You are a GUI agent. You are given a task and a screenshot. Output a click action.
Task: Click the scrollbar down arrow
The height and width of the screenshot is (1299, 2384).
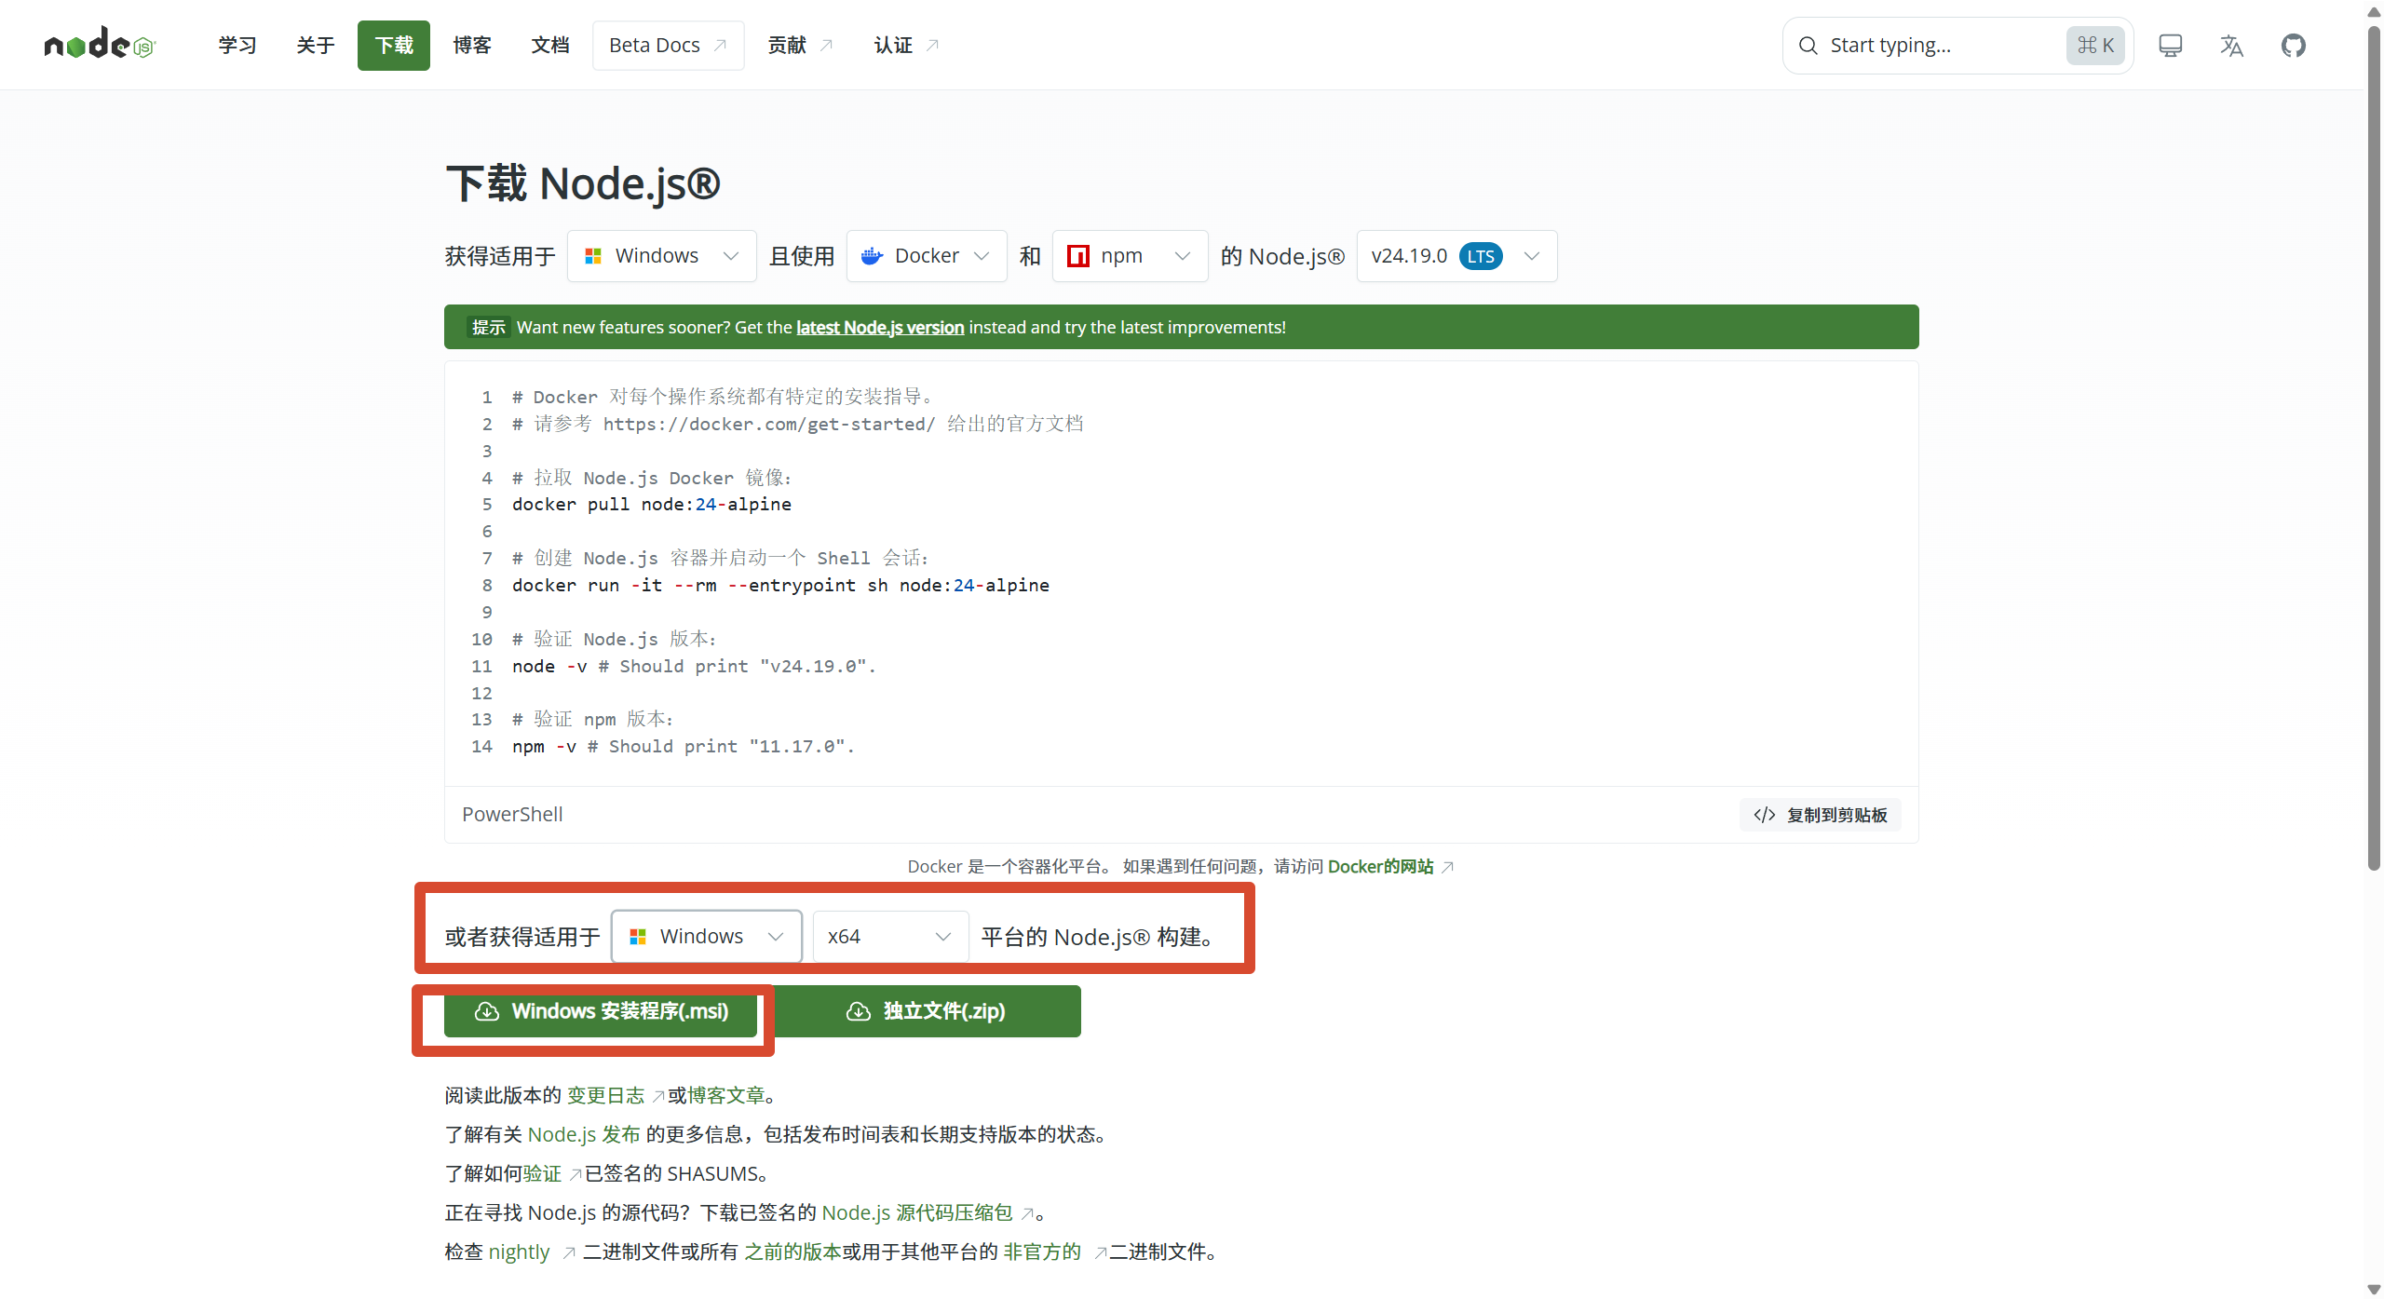[2374, 1290]
